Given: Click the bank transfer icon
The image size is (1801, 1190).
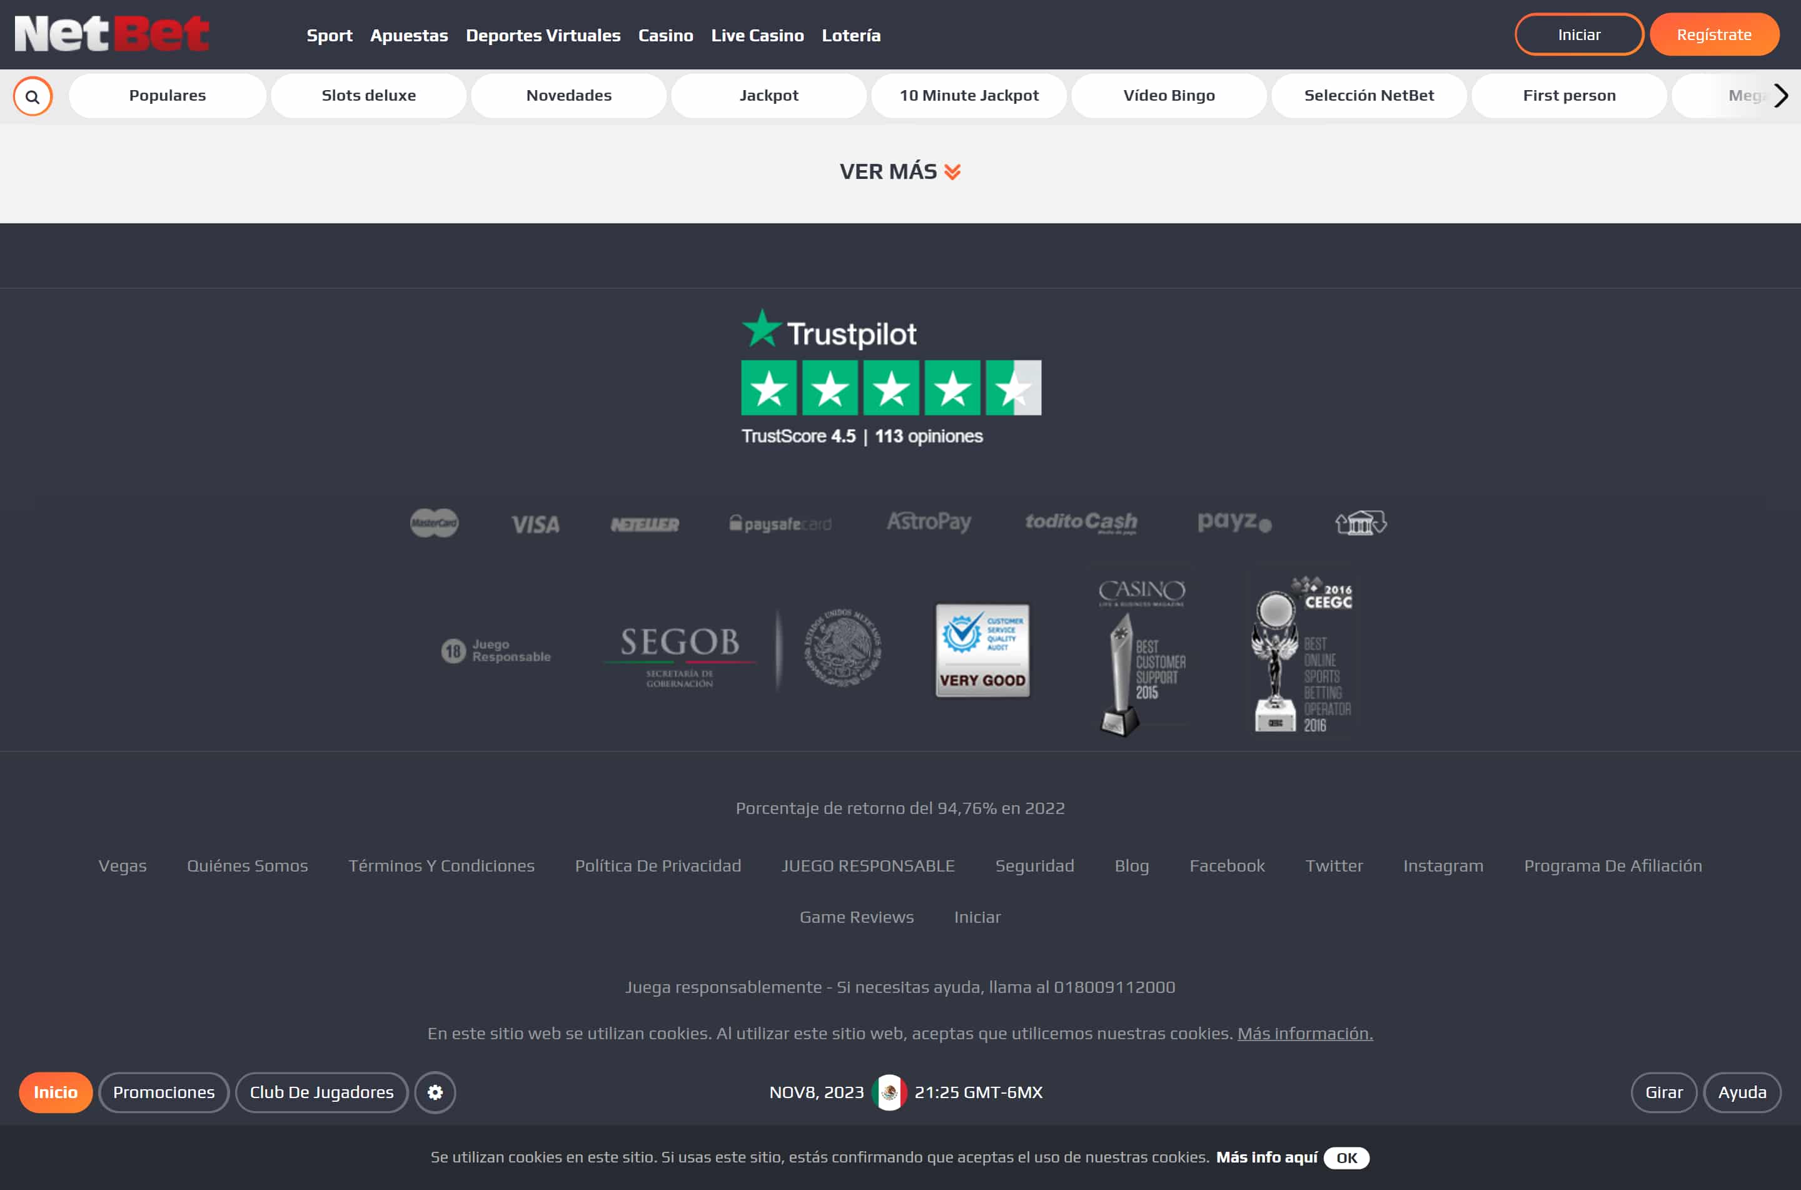Looking at the screenshot, I should [1360, 522].
